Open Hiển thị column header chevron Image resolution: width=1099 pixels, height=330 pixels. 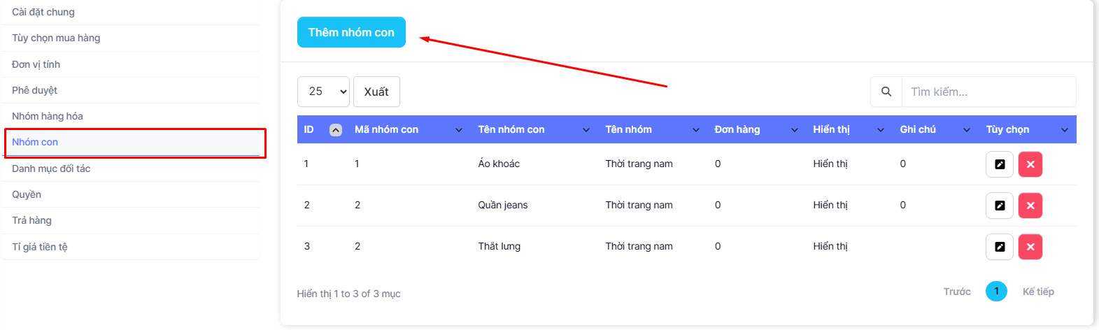(881, 130)
